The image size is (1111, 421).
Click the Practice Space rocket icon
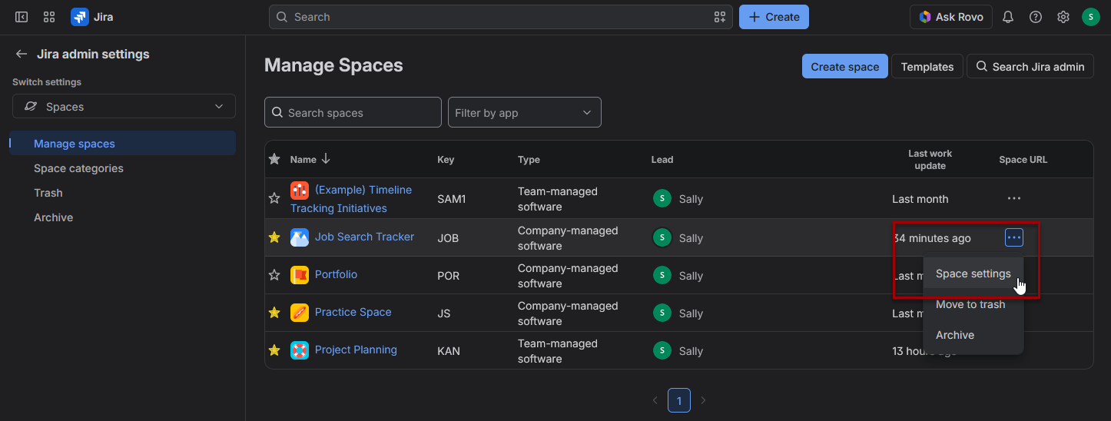click(x=300, y=313)
